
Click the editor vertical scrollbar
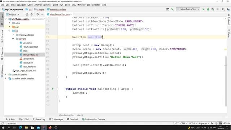point(226,81)
